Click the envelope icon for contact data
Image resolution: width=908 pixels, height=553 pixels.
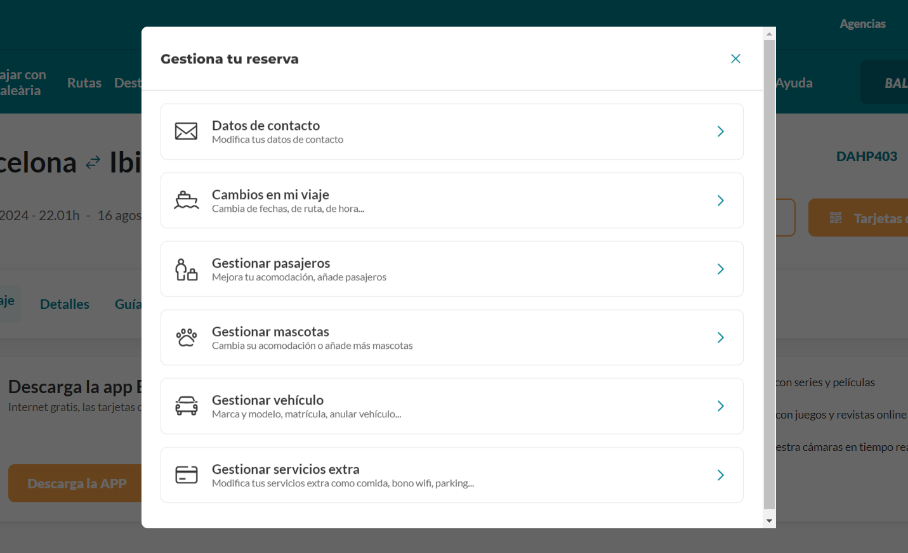[186, 131]
